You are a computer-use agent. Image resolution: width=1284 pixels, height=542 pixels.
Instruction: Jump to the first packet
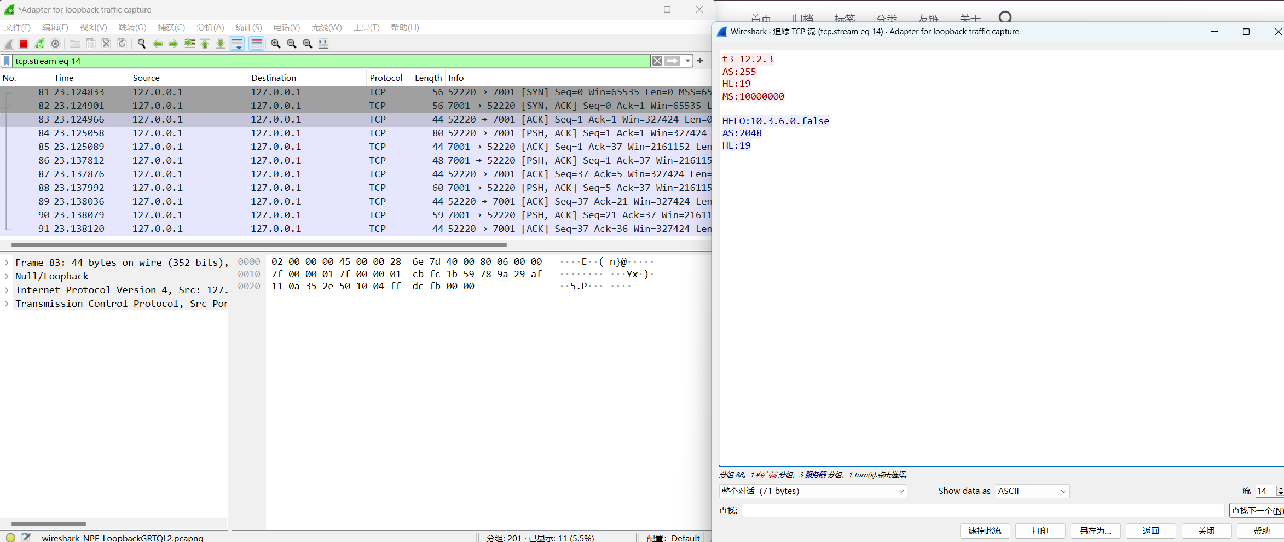coord(205,44)
